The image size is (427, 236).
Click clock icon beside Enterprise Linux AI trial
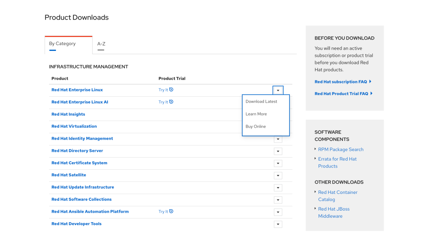tap(171, 102)
